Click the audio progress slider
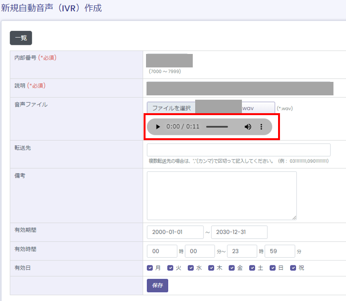The height and width of the screenshot is (301, 346). (217, 127)
